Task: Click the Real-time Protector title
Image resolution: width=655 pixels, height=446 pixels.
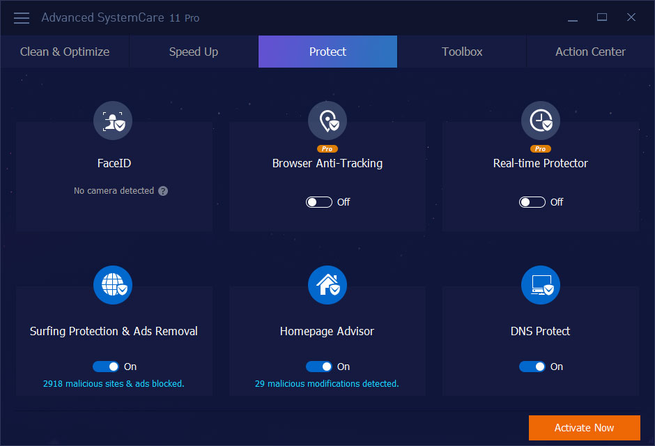Action: coord(541,163)
